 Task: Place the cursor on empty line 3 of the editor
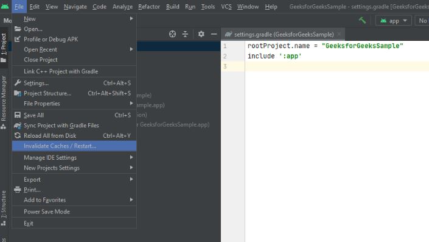[x=337, y=66]
